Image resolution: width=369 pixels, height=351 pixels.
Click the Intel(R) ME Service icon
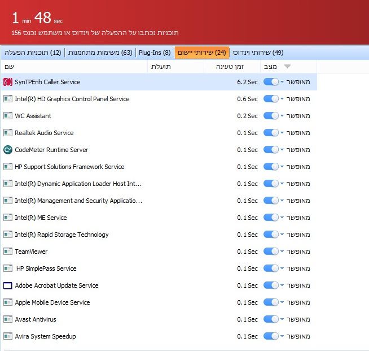pyautogui.click(x=8, y=218)
